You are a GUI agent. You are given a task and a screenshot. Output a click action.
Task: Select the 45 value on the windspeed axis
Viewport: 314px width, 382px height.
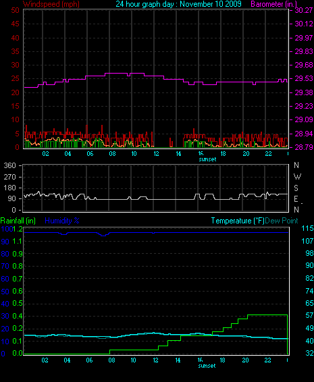click(x=15, y=24)
